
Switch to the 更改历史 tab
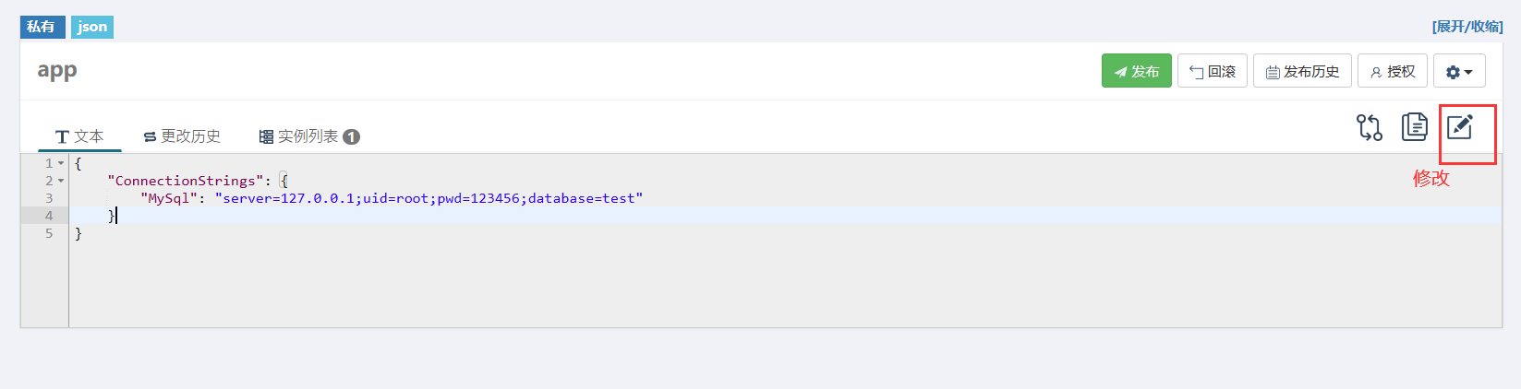pos(182,136)
